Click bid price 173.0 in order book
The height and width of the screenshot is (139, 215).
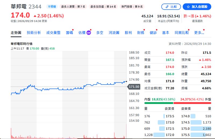click(x=170, y=122)
